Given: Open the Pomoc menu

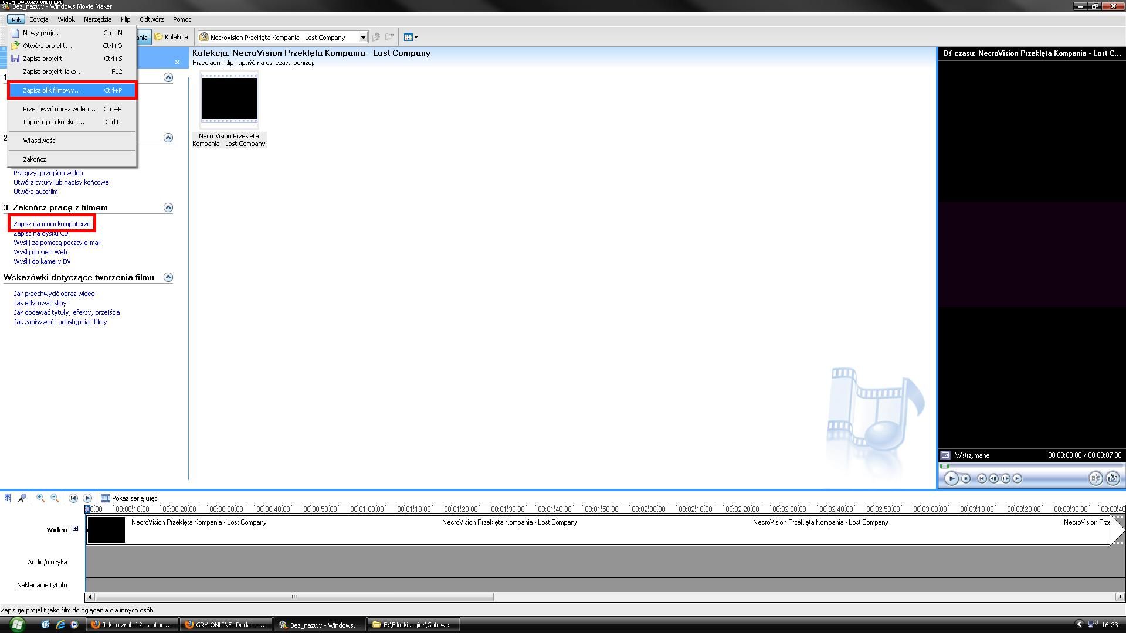Looking at the screenshot, I should point(182,19).
